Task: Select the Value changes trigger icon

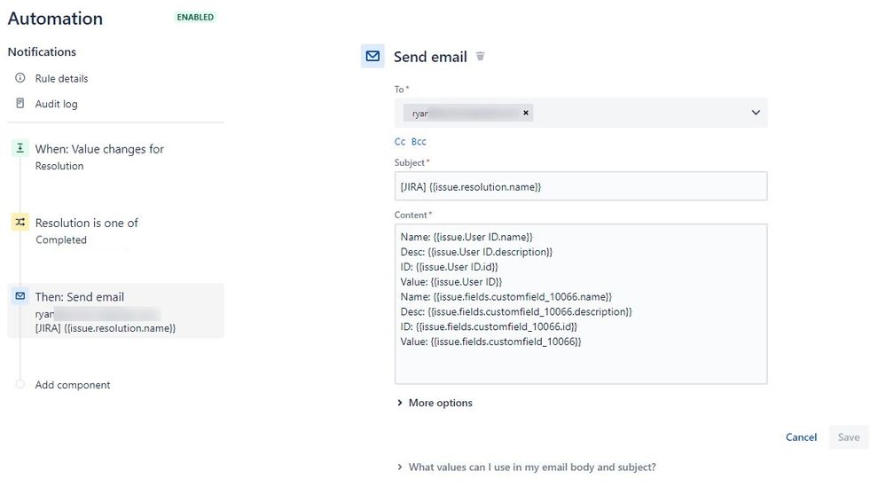Action: [x=20, y=148]
